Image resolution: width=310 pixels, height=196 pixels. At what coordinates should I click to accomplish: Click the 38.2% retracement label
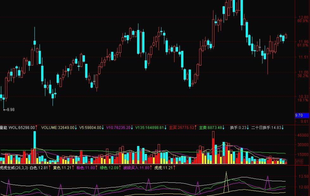[303, 76]
